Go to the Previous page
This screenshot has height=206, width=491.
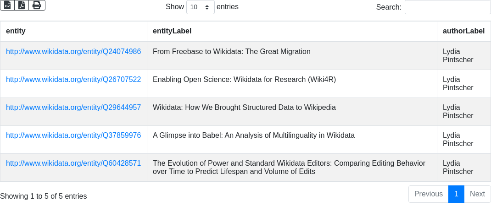pyautogui.click(x=428, y=194)
